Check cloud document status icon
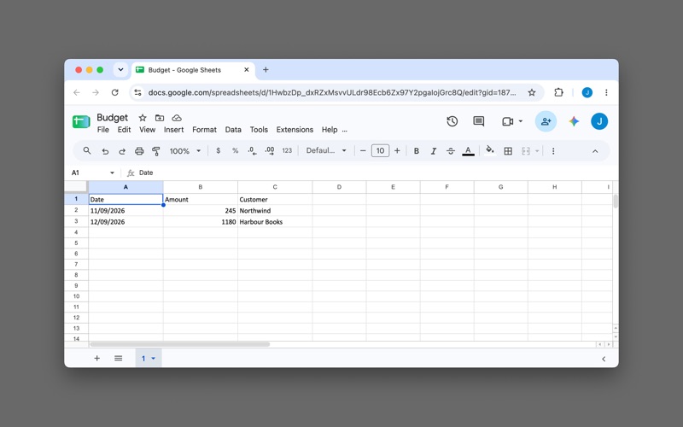The height and width of the screenshot is (427, 683). (177, 118)
